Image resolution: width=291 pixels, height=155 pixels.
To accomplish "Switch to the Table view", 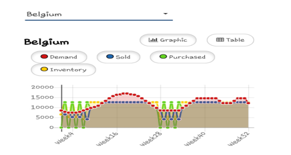I will coord(230,40).
